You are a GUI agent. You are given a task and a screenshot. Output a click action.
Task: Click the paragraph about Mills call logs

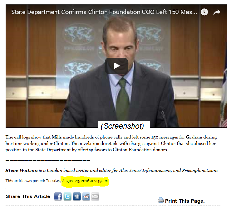click(x=111, y=143)
